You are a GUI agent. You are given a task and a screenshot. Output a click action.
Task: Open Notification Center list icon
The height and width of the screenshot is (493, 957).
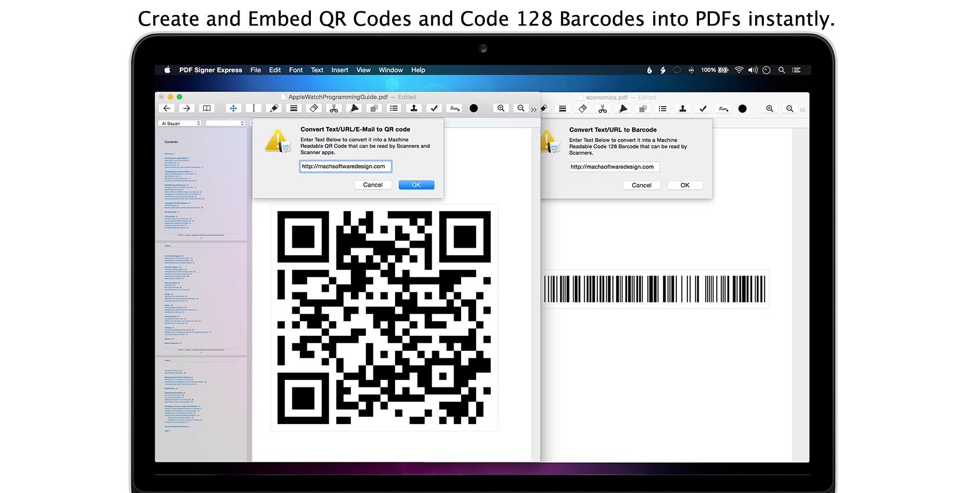coord(796,70)
